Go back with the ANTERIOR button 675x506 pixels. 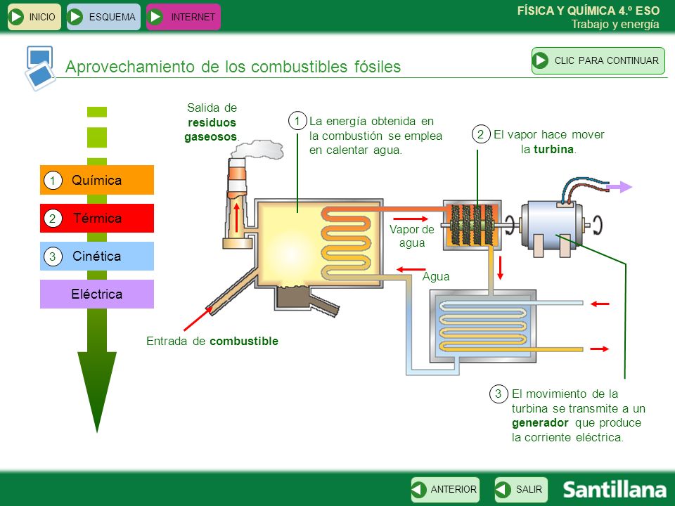(445, 489)
